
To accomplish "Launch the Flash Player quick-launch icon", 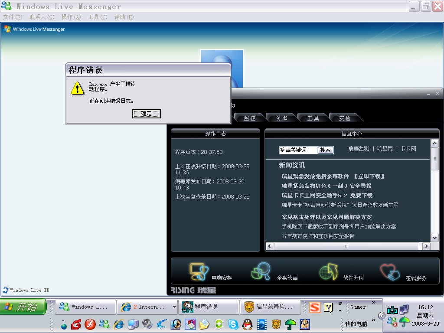I will (90, 324).
